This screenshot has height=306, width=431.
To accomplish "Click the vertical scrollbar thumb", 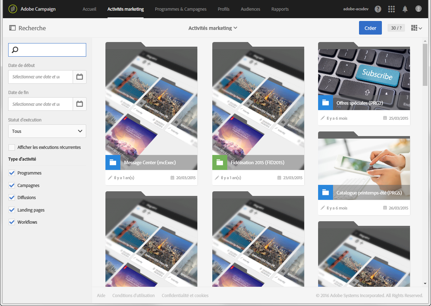I will point(425,65).
